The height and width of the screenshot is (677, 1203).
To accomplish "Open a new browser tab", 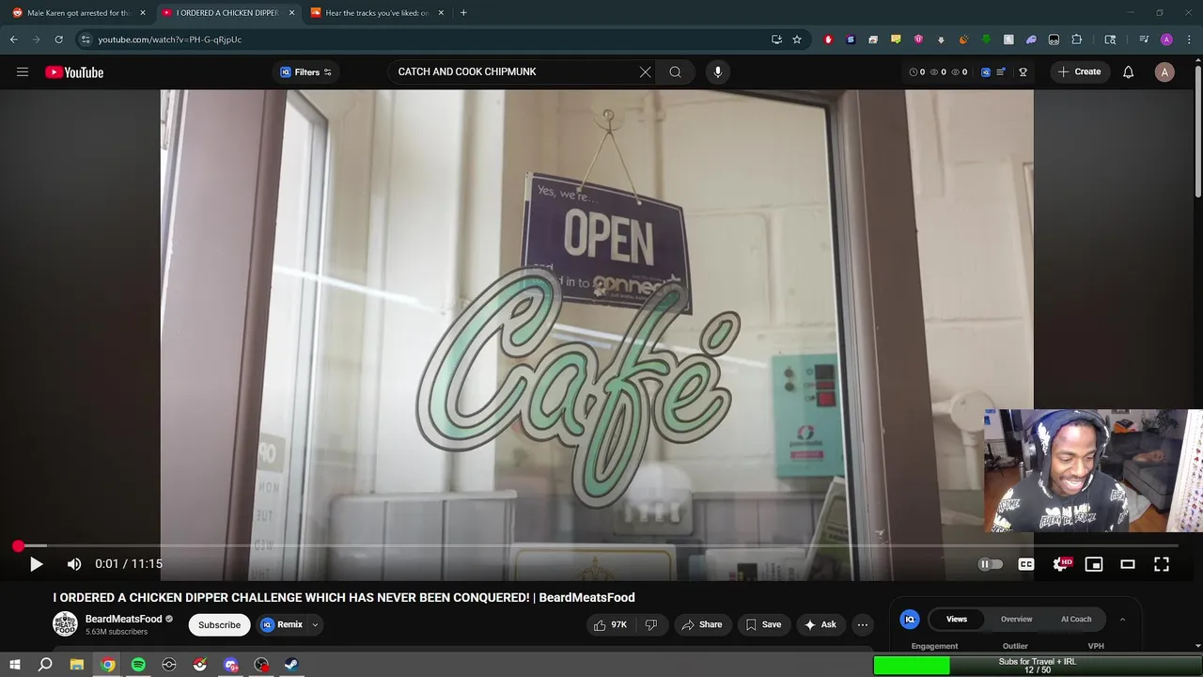I will pyautogui.click(x=463, y=13).
